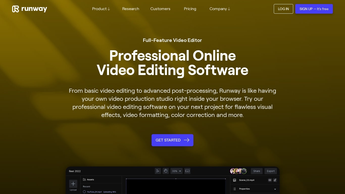
Task: Select the YouTube_04.mp4 uploading file
Action: pyautogui.click(x=94, y=192)
